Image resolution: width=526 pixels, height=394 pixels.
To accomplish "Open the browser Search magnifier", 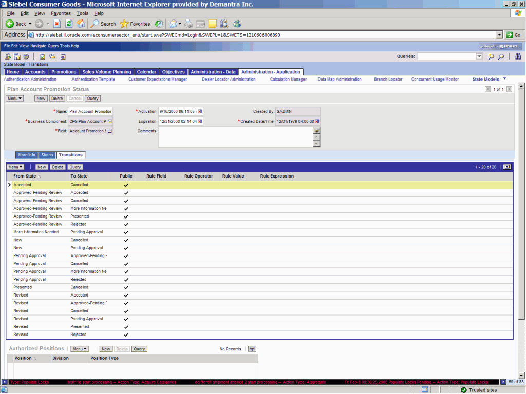I will click(x=95, y=24).
